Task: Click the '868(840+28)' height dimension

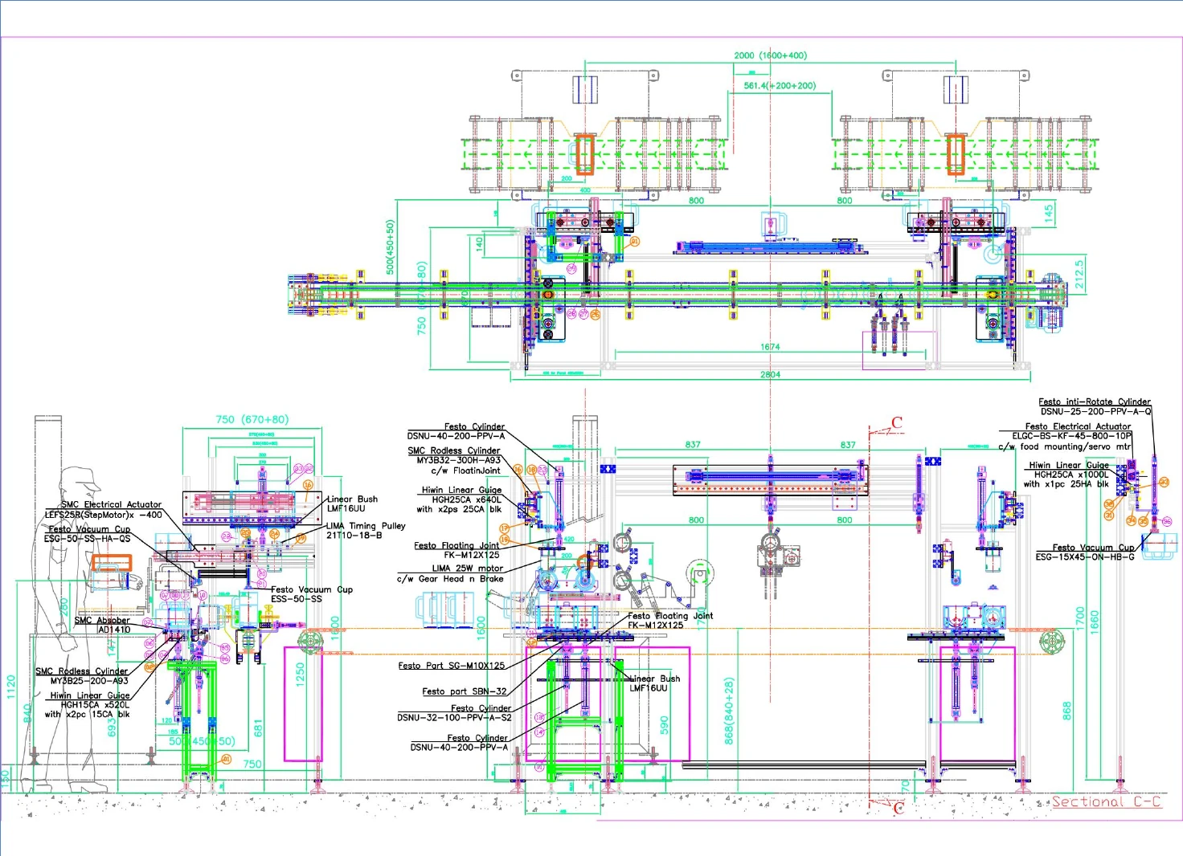Action: [x=729, y=711]
